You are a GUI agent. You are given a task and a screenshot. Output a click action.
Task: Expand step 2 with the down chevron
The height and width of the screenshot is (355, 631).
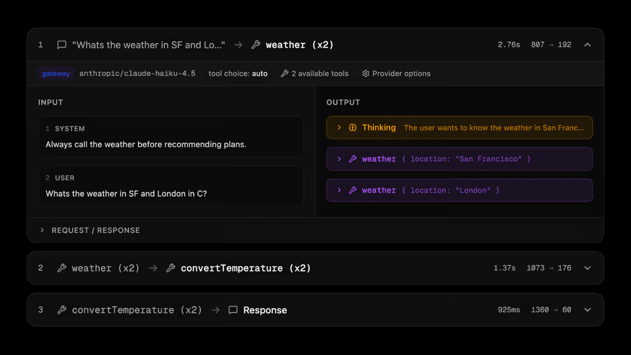pos(588,268)
